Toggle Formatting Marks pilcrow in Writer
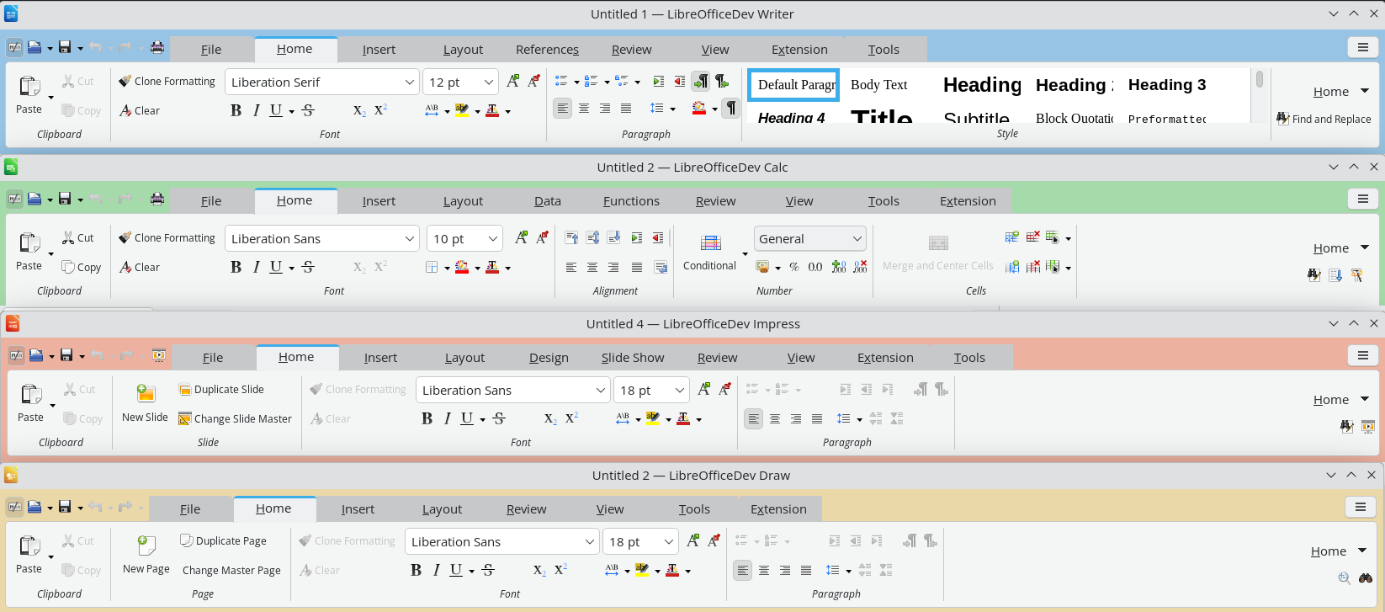 (731, 108)
